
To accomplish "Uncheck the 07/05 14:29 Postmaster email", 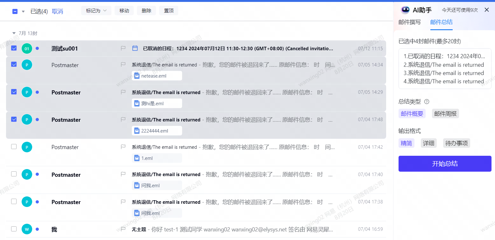I will pyautogui.click(x=14, y=92).
